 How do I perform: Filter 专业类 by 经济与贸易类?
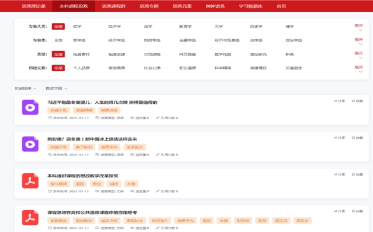227,40
